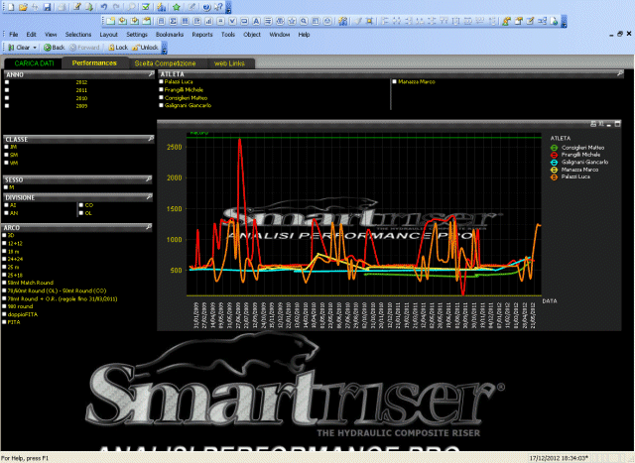635x463 pixels.
Task: Click the context help question mark icon
Action: click(x=218, y=7)
